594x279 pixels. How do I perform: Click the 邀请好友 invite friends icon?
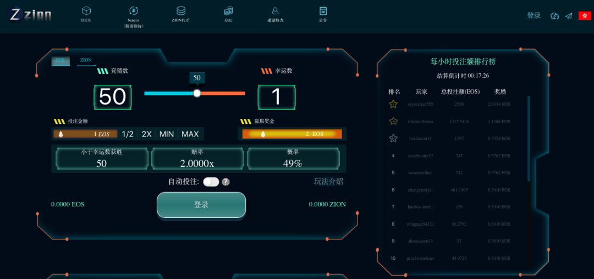point(276,11)
